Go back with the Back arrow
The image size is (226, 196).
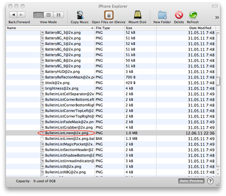(x=14, y=15)
